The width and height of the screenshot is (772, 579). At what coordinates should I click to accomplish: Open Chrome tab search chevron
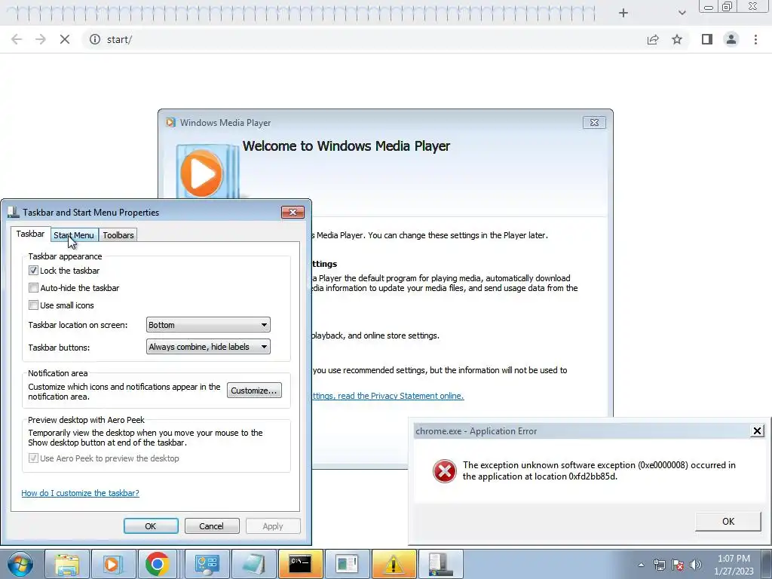tap(682, 13)
